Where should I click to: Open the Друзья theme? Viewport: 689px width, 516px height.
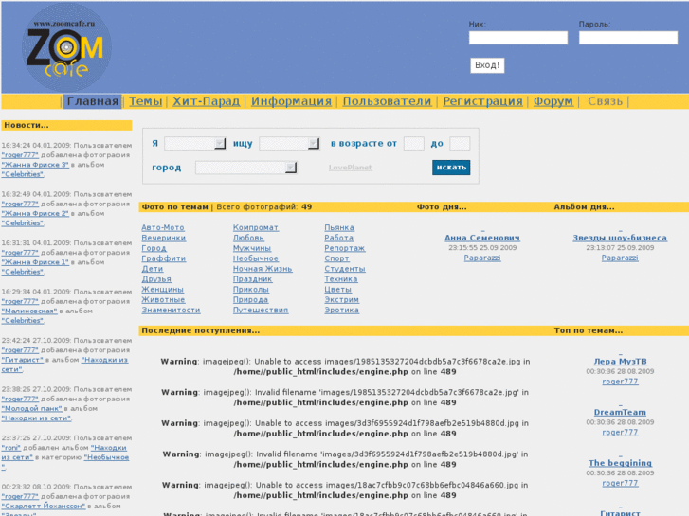coord(156,279)
